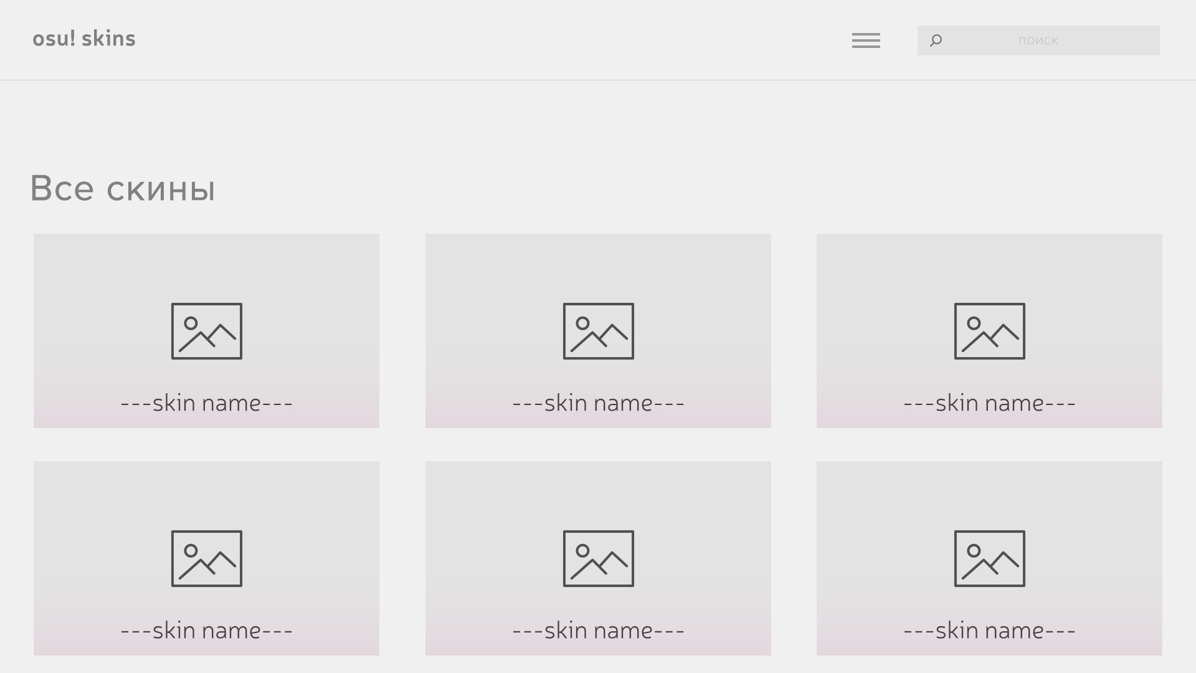
Task: Open skin name label of bottom-left card
Action: 207,631
